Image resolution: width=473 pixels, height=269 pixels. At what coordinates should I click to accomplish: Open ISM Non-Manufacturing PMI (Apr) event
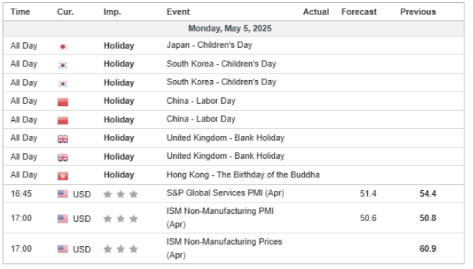pos(220,217)
